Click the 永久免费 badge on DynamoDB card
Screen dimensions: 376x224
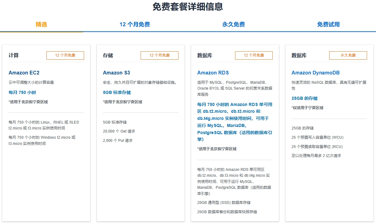348,55
